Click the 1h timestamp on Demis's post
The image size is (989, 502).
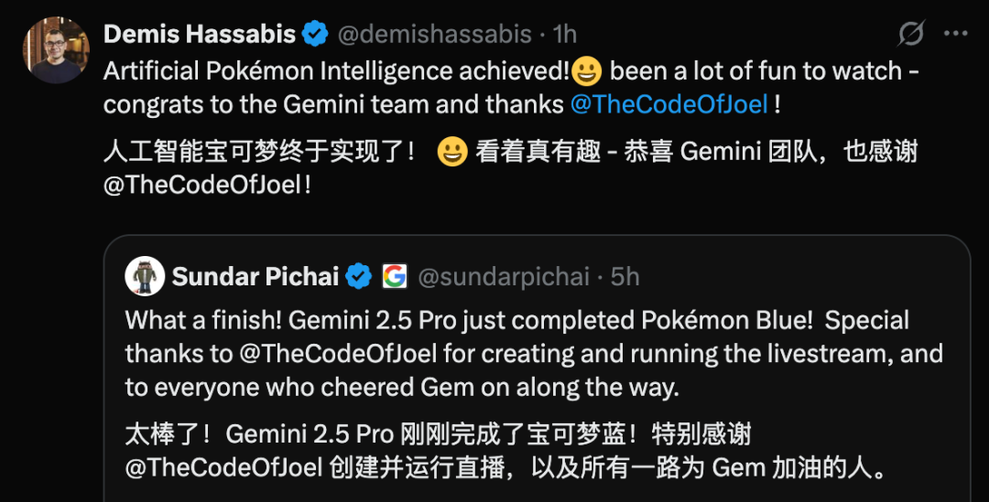pos(564,34)
